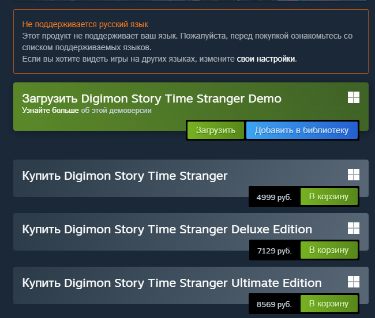Click the green Загрузить demo button
The image size is (375, 318).
(216, 130)
